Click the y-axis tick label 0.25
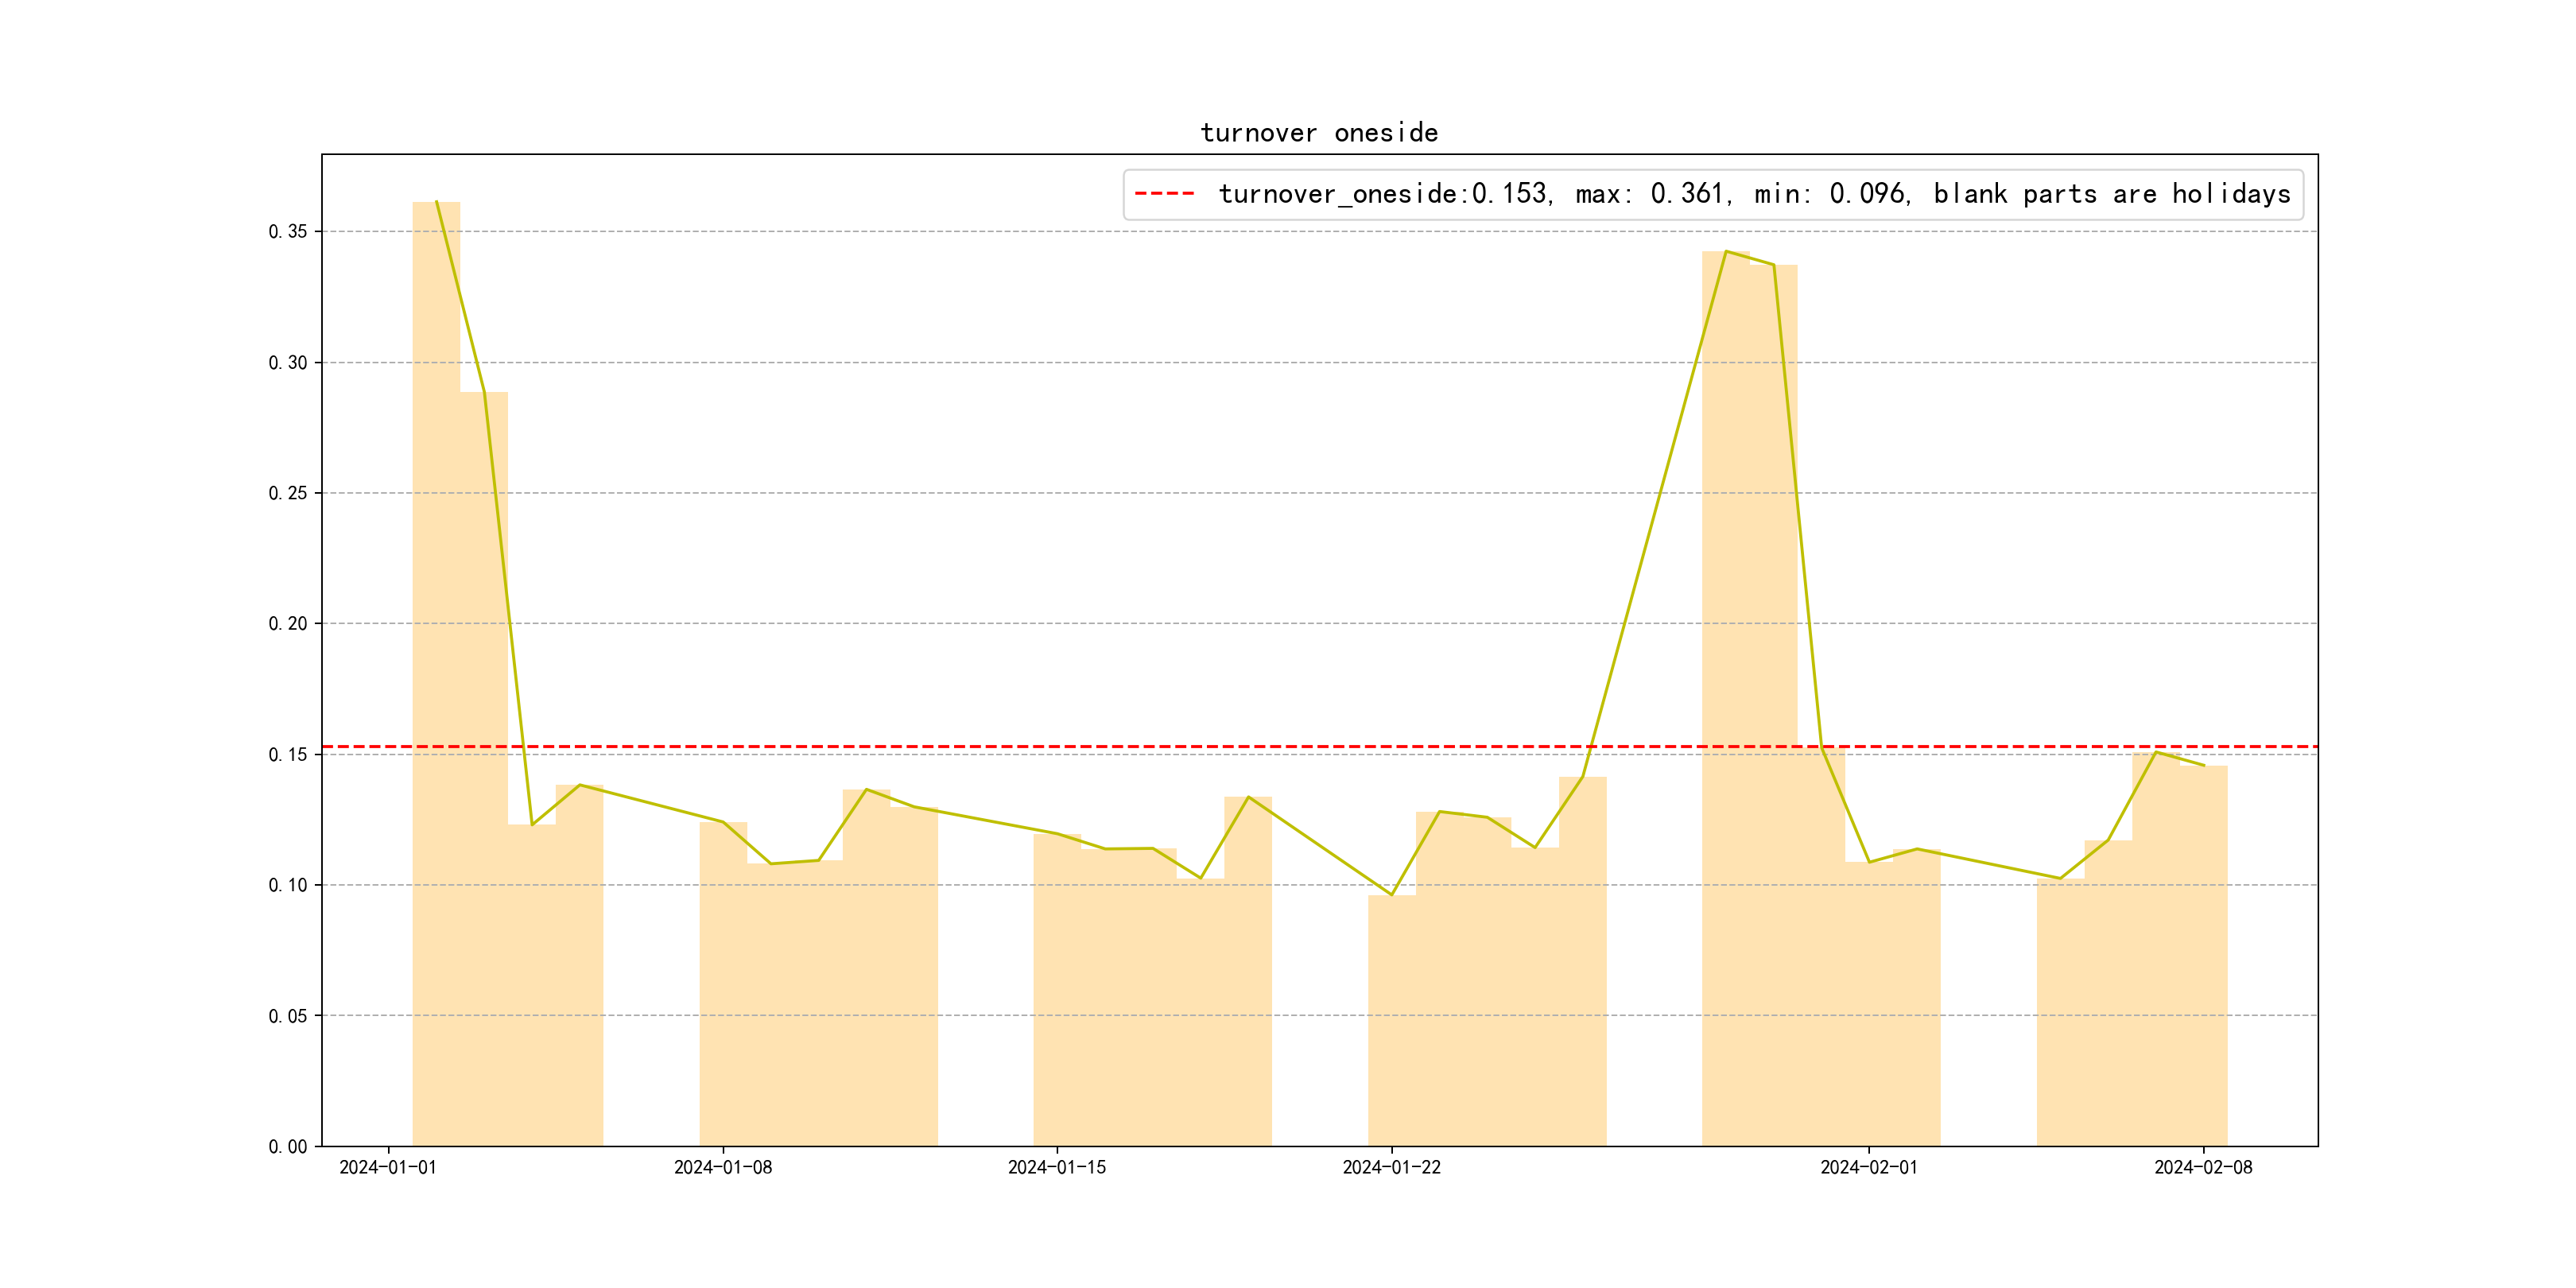Viewport: 2576px width, 1288px height. [x=287, y=493]
